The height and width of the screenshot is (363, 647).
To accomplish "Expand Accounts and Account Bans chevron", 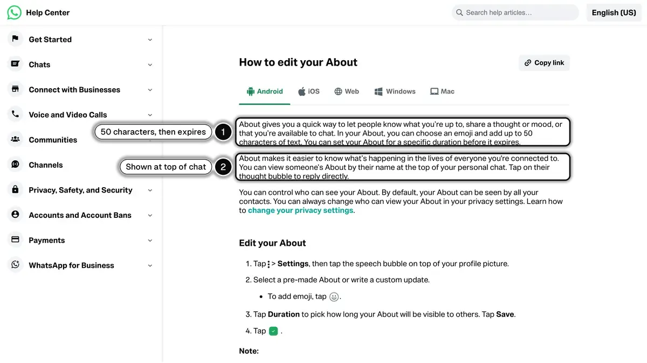I will (x=150, y=215).
